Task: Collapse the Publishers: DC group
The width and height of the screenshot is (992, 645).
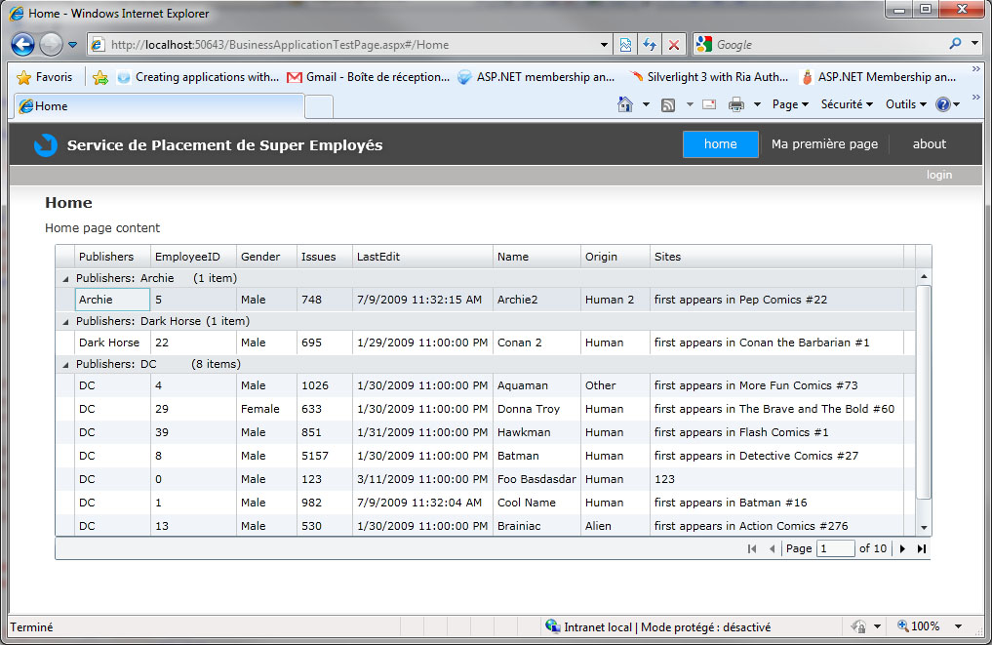Action: coord(66,364)
